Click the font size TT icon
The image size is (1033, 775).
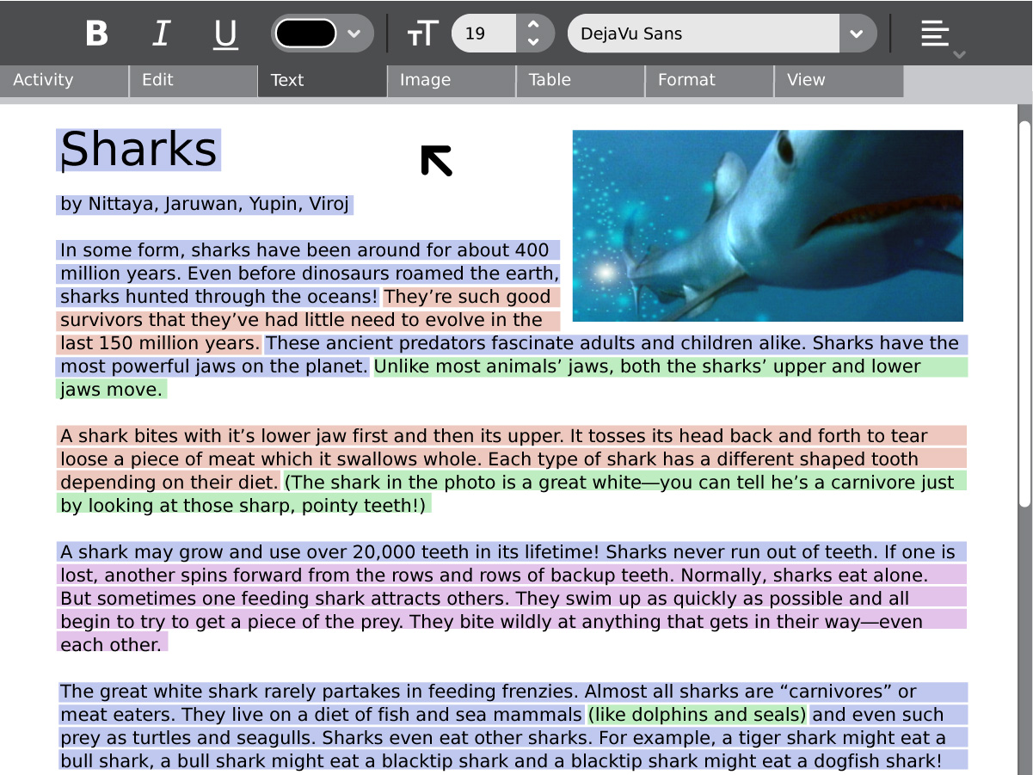421,34
